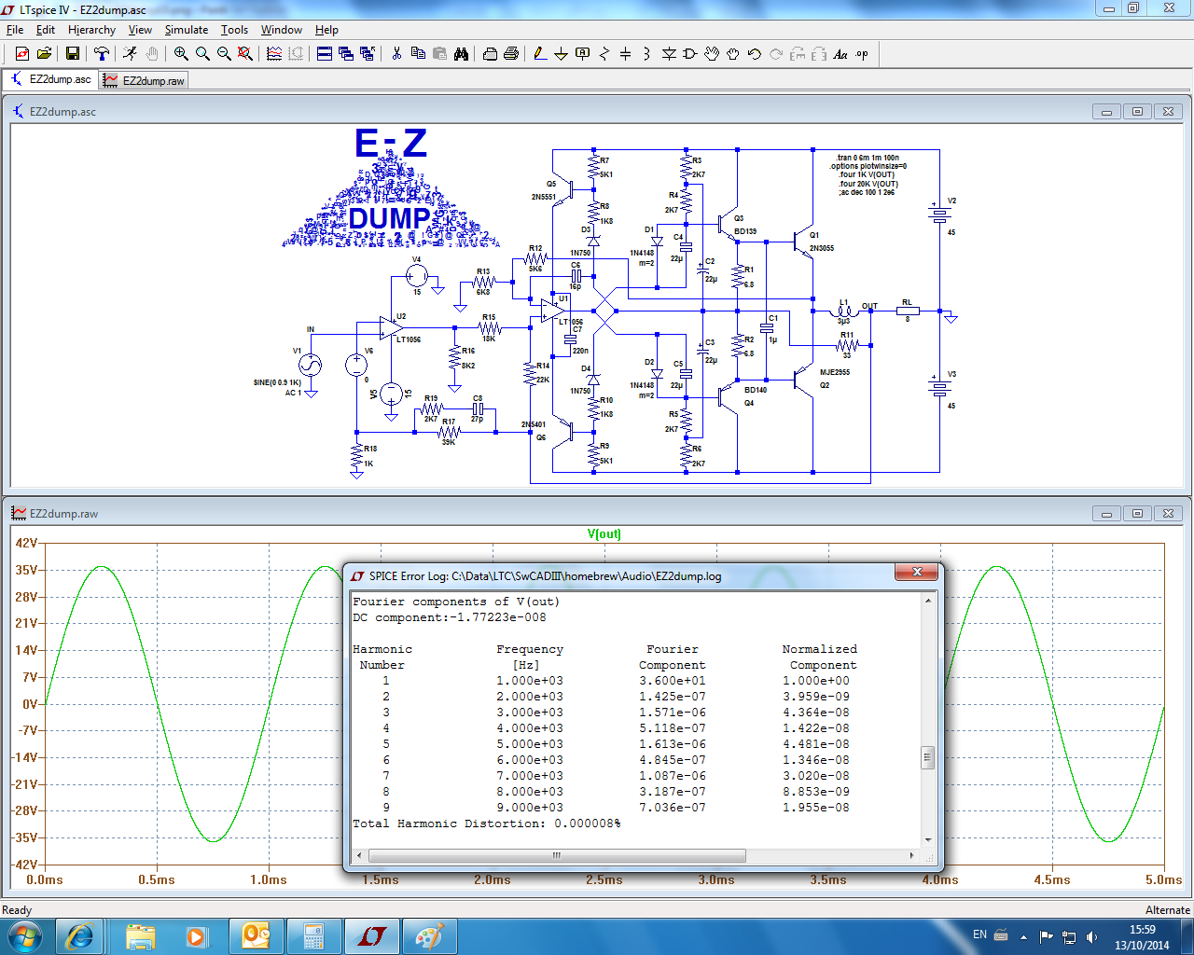Screen dimensions: 1194x955
Task: Open the Windows Start menu
Action: click(x=24, y=936)
